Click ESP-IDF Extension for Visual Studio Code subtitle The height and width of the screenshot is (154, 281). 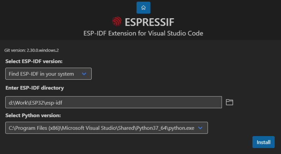143,33
